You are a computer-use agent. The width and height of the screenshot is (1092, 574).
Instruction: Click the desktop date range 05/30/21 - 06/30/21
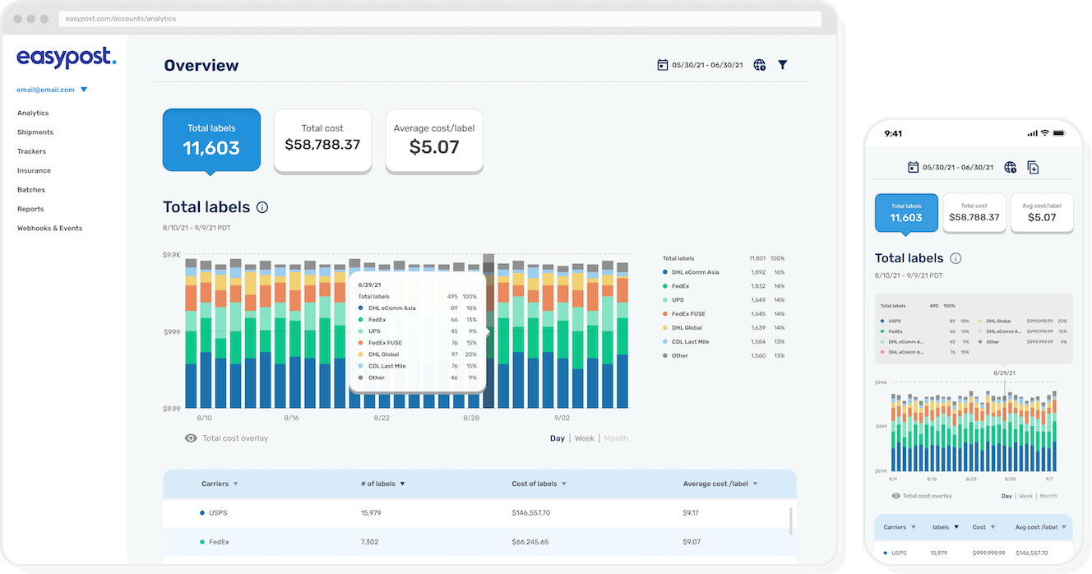[x=707, y=65]
